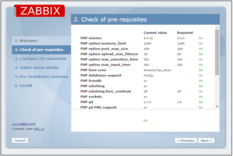Click the 2. Check of pre-requisites heading
This screenshot has height=156, width=233.
[x=110, y=19]
